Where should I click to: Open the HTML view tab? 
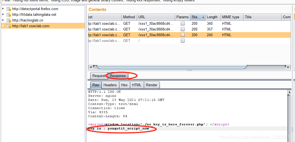point(136,85)
